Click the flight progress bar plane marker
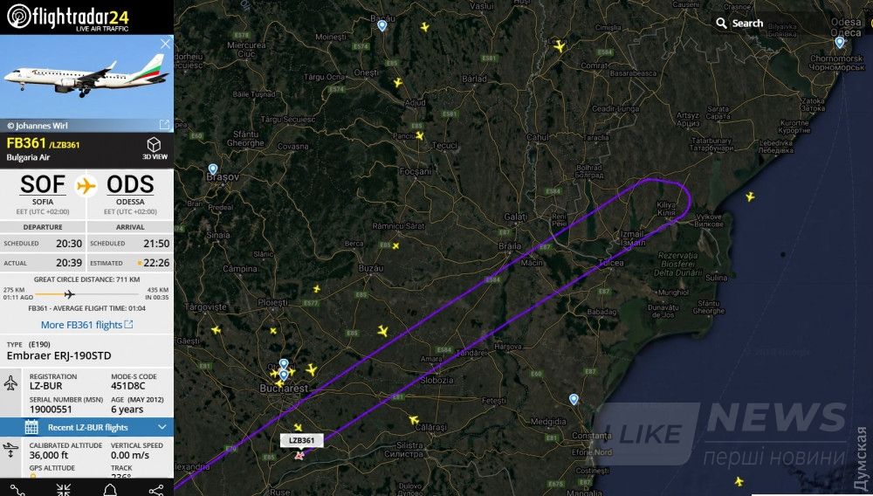Screen dimensions: 873x496 pyautogui.click(x=69, y=294)
